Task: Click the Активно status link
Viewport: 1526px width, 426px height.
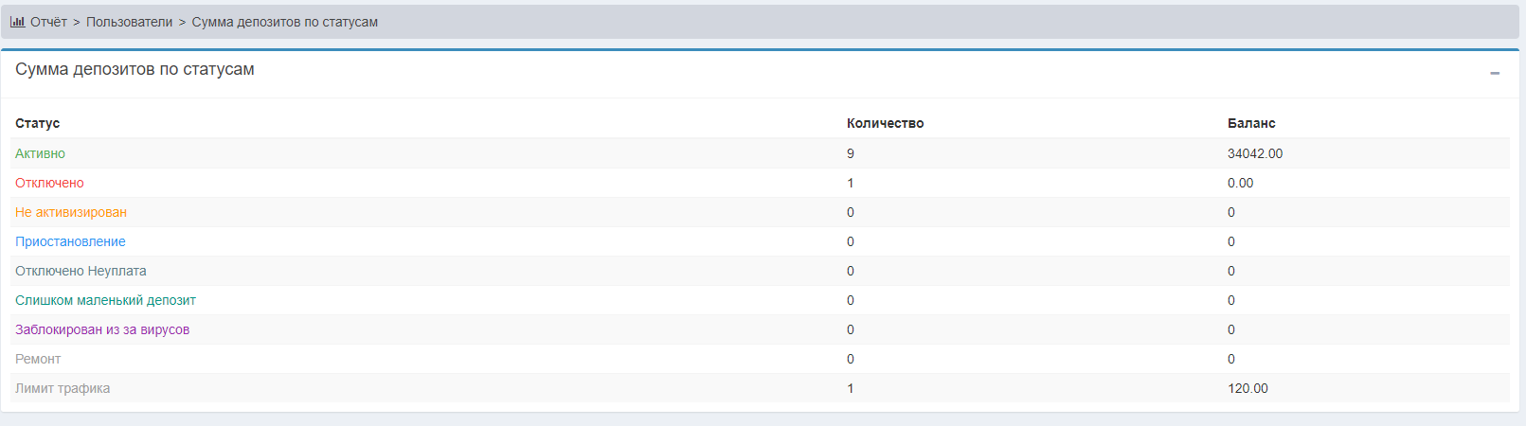Action: click(x=40, y=153)
